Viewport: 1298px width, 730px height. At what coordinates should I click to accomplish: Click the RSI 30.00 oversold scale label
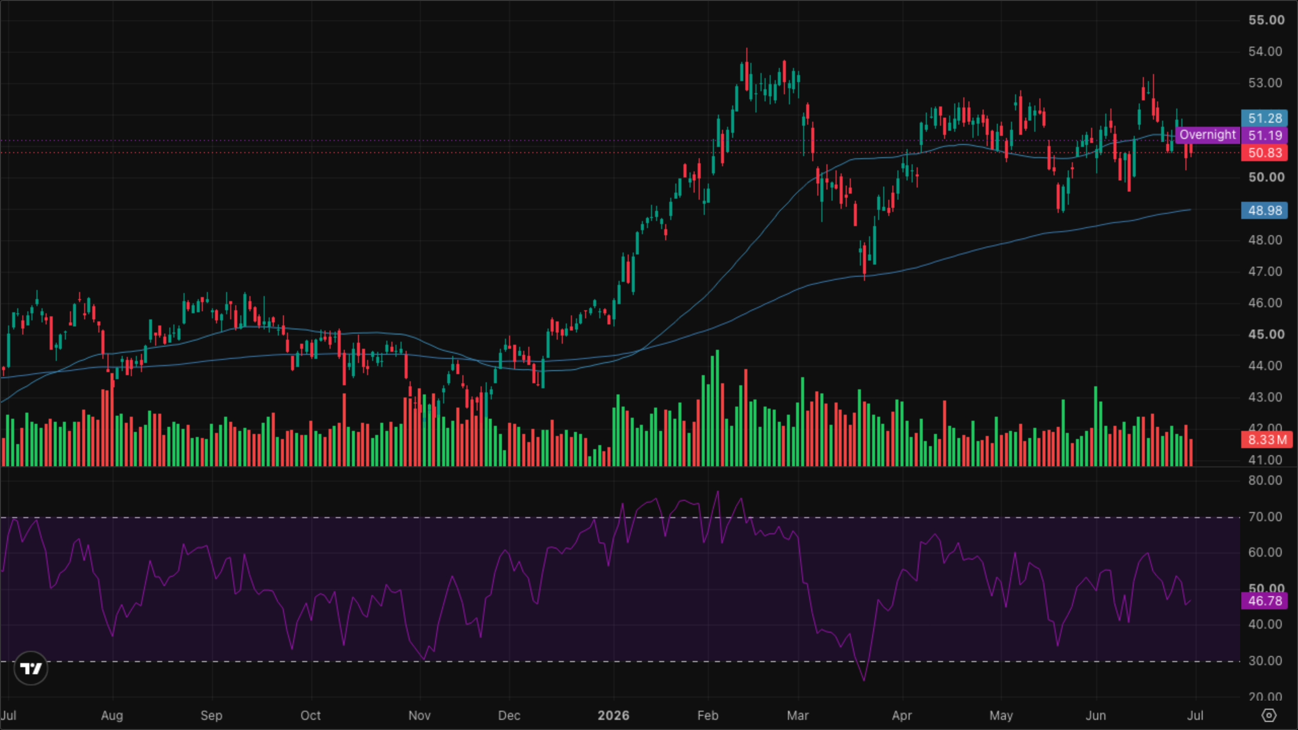click(1265, 661)
